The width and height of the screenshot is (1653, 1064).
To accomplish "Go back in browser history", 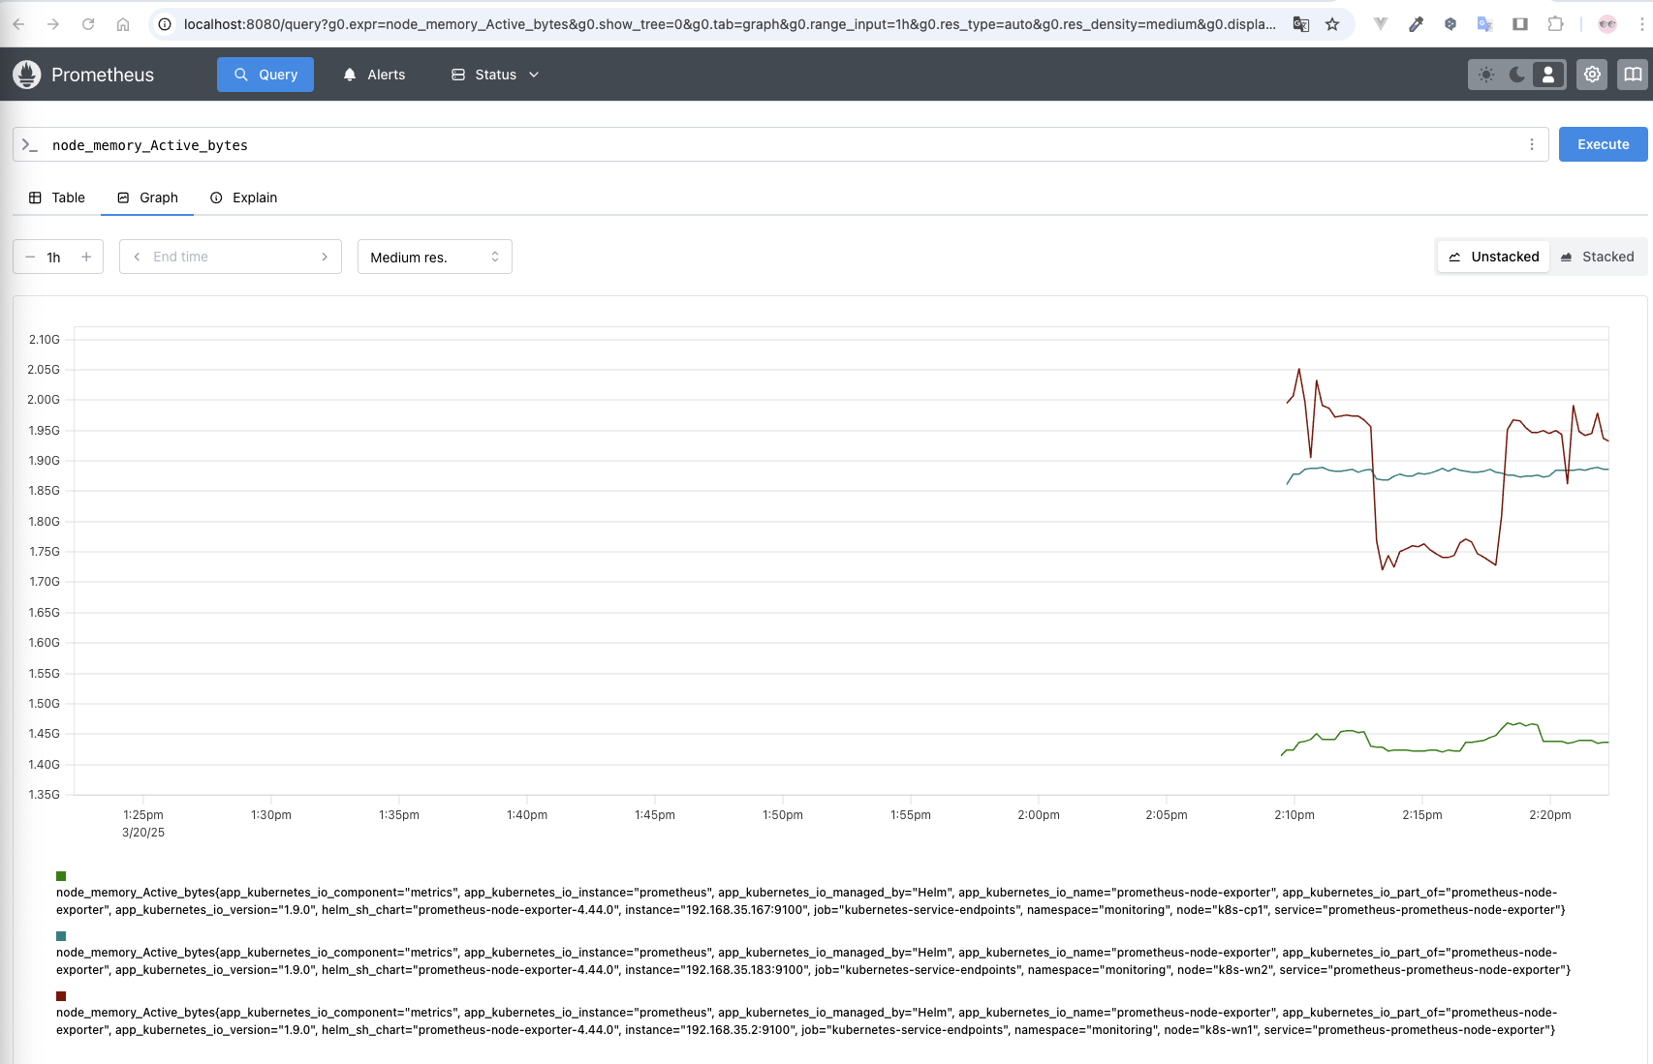I will pyautogui.click(x=18, y=24).
